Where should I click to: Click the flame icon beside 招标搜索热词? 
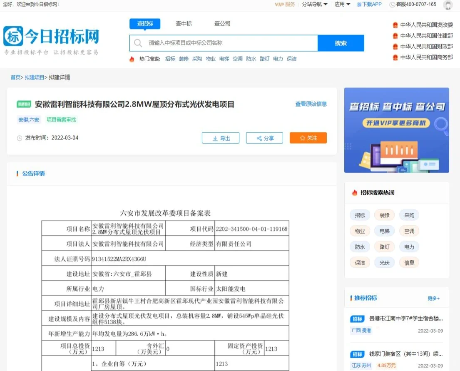[x=354, y=192]
